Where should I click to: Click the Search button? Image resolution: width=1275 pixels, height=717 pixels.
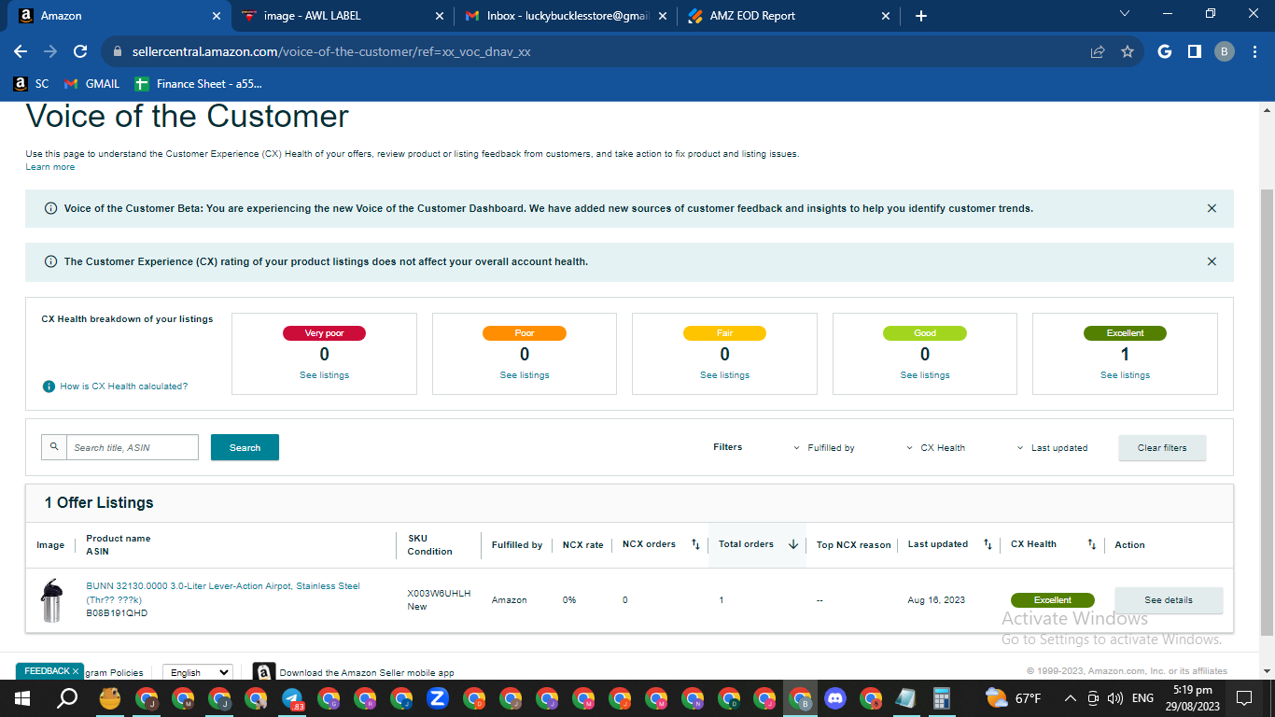[245, 447]
